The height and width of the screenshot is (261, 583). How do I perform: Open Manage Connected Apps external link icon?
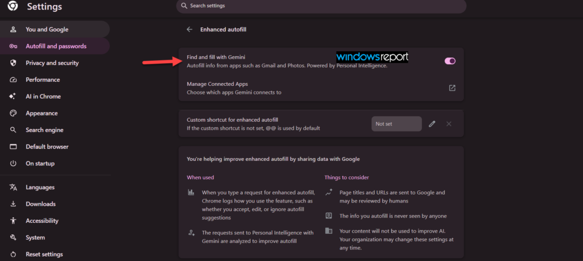coord(452,88)
